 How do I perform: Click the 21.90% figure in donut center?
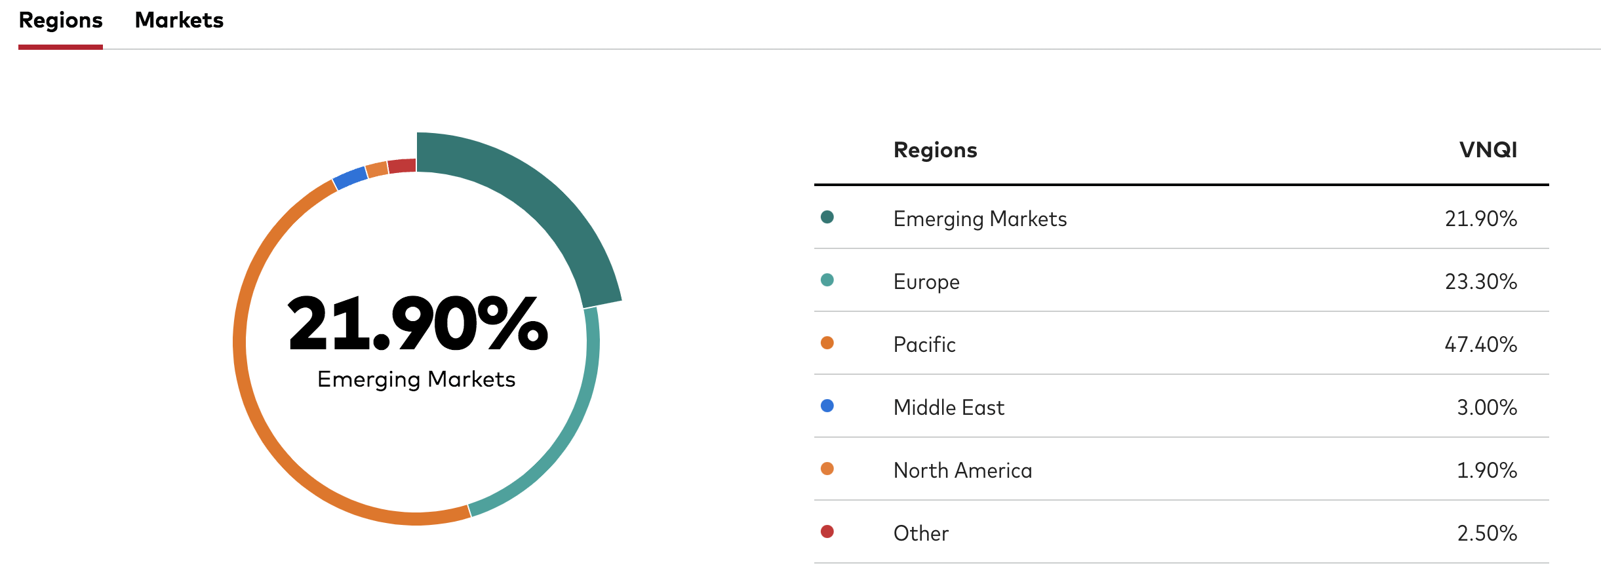point(417,324)
